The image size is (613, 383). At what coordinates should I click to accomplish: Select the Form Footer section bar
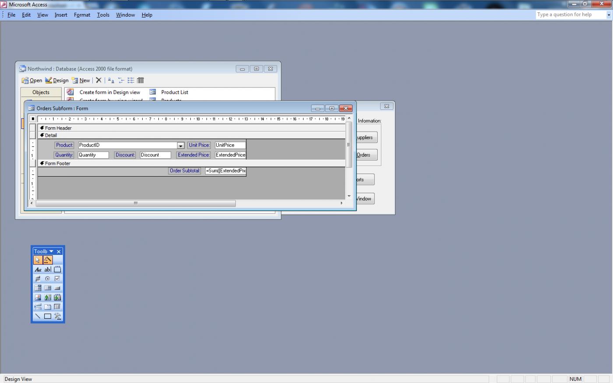192,164
